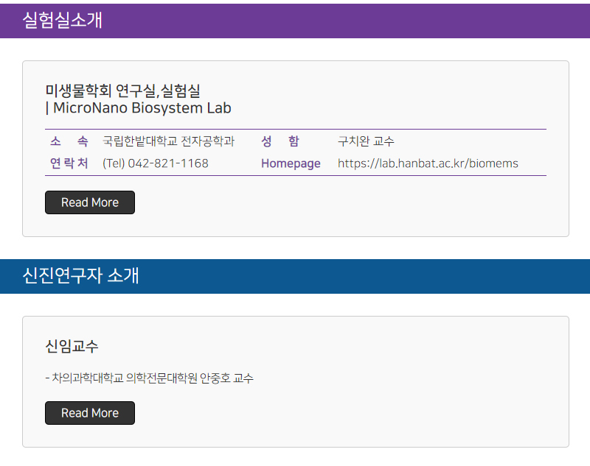Click the 연락처 field label
The width and height of the screenshot is (590, 466).
coord(69,163)
